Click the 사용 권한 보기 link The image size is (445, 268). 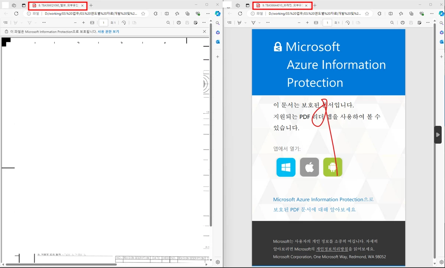click(x=108, y=32)
